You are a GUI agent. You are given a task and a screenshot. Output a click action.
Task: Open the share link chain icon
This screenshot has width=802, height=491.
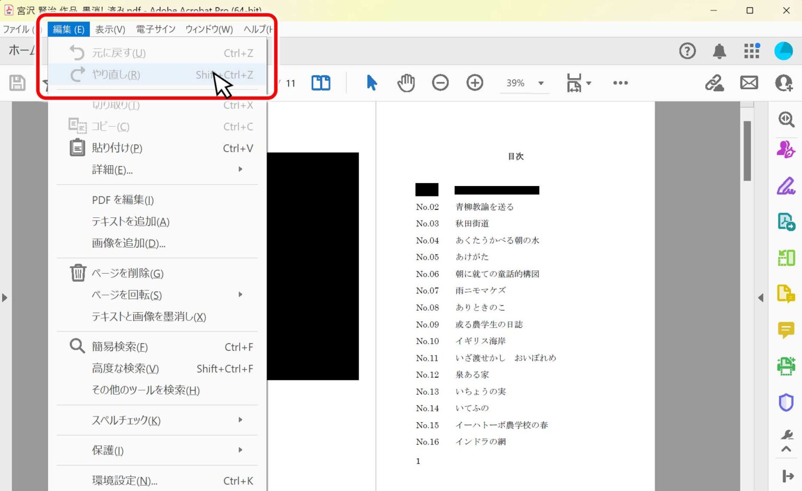[x=715, y=82]
